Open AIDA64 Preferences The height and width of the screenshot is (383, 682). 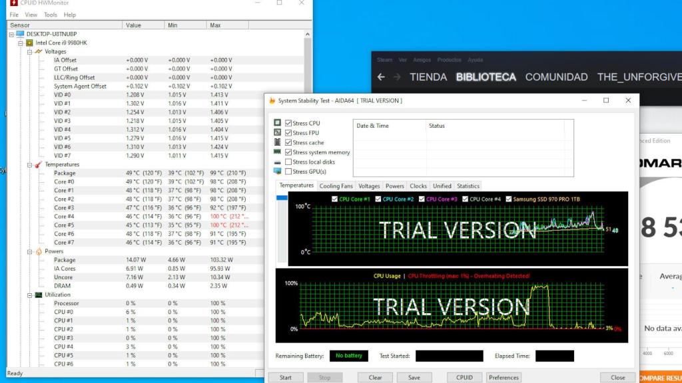[504, 377]
